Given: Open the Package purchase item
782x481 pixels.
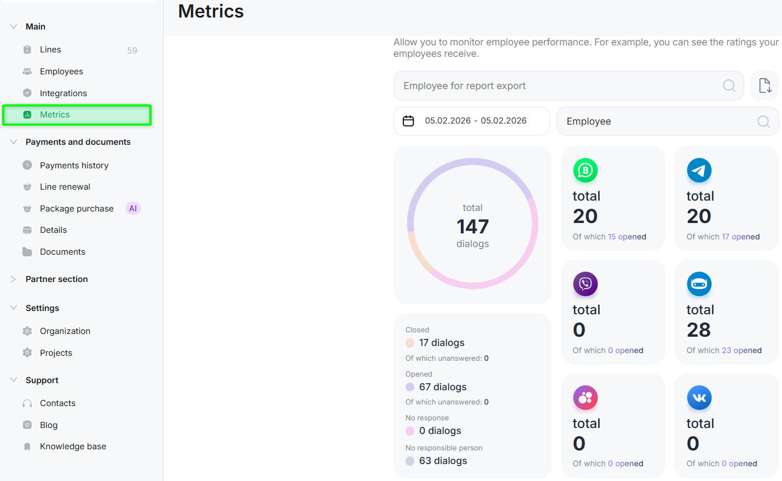Looking at the screenshot, I should (x=77, y=209).
